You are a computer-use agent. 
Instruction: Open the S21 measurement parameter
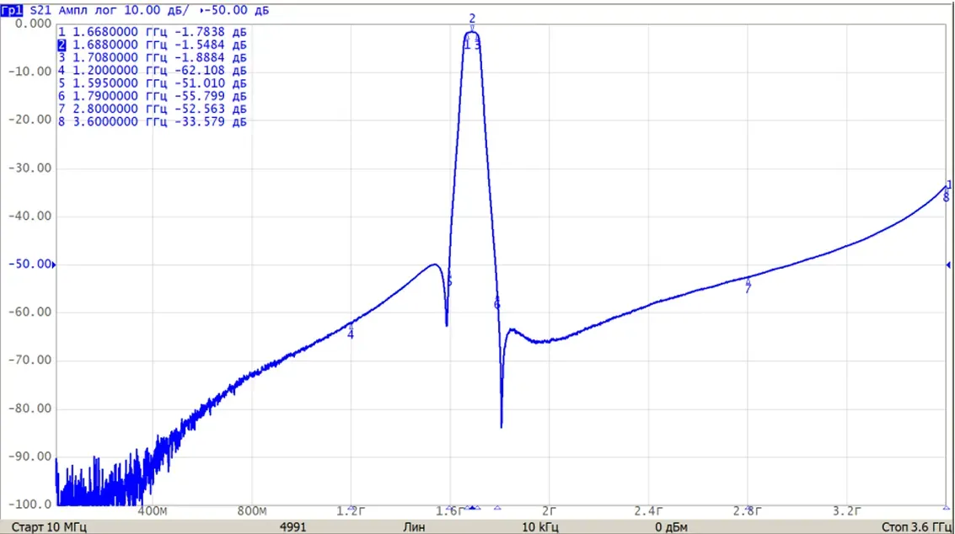click(40, 10)
